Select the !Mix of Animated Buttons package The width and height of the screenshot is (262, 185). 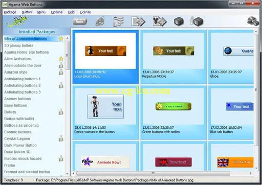pos(34,39)
